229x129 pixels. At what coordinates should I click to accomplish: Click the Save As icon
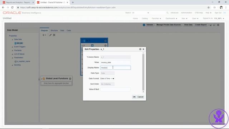click(214, 25)
